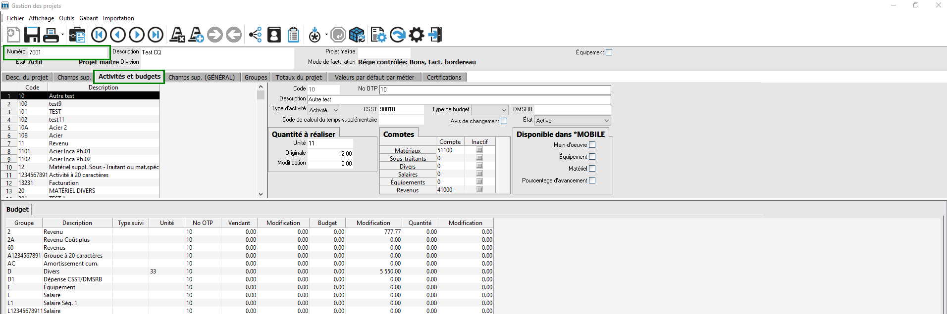Viewport: 947px width, 314px height.
Task: Open the Affichage menu
Action: click(x=42, y=18)
